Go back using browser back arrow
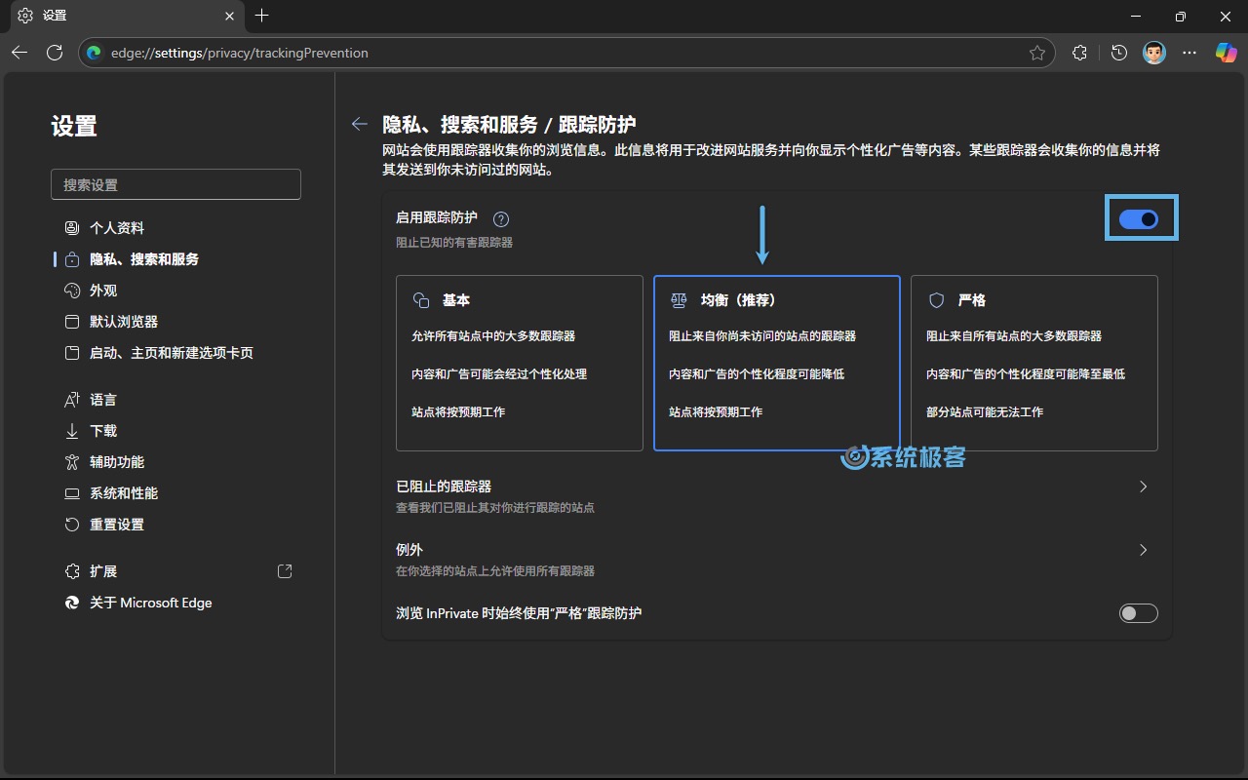 [x=19, y=53]
